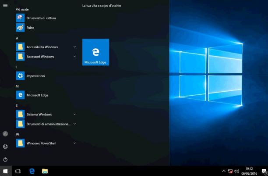
Task: Open the power options button
Action: click(5, 159)
